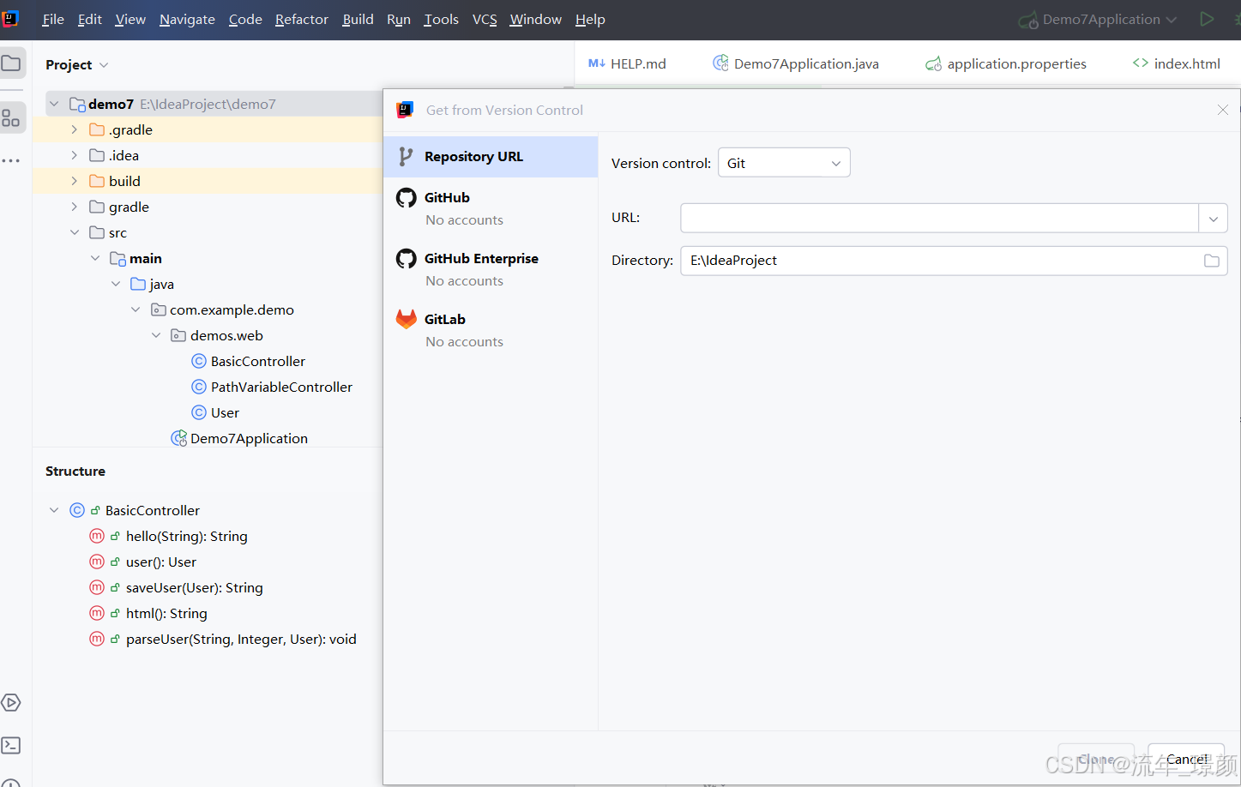Open the Refactor menu
Viewport: 1241px width, 787px height.
pos(302,19)
